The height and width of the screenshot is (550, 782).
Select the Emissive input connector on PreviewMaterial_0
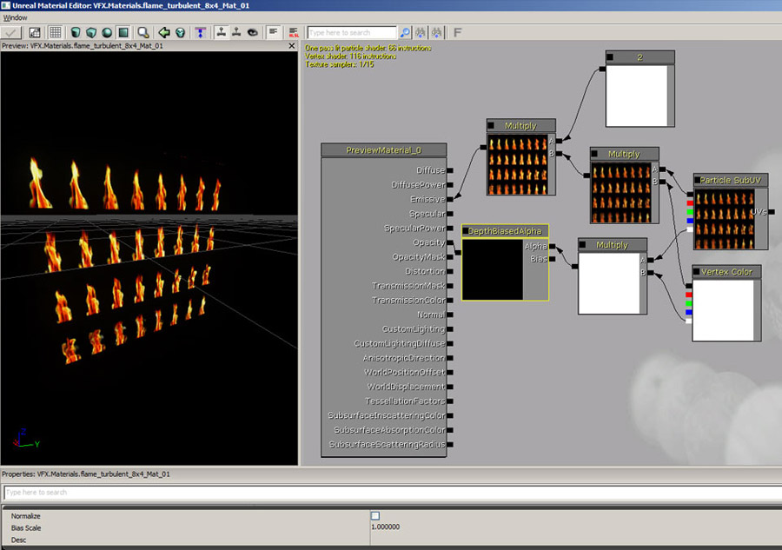pos(449,200)
